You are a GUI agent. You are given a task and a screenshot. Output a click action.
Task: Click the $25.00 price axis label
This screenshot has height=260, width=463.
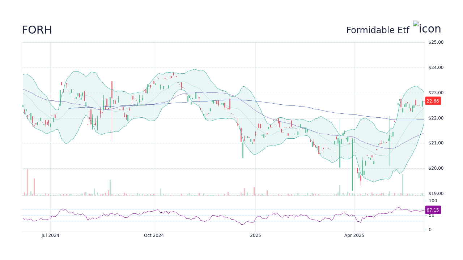click(x=436, y=42)
